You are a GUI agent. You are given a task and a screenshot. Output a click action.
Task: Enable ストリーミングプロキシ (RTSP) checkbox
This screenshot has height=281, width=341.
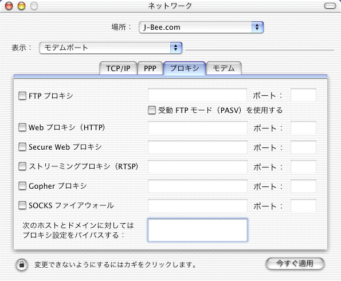[x=22, y=166]
